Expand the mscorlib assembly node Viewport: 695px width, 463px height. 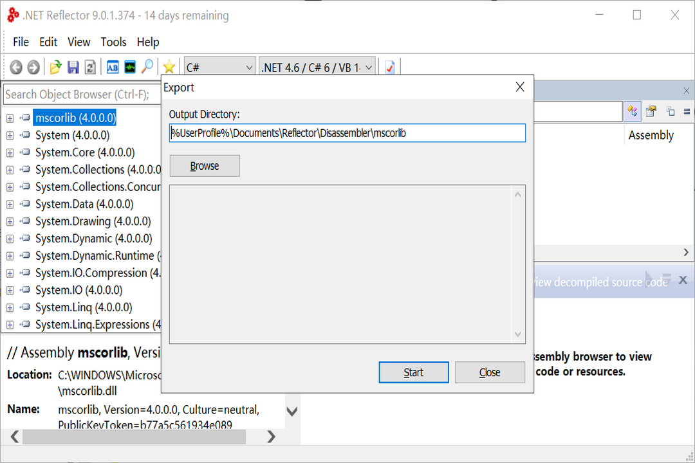point(9,118)
